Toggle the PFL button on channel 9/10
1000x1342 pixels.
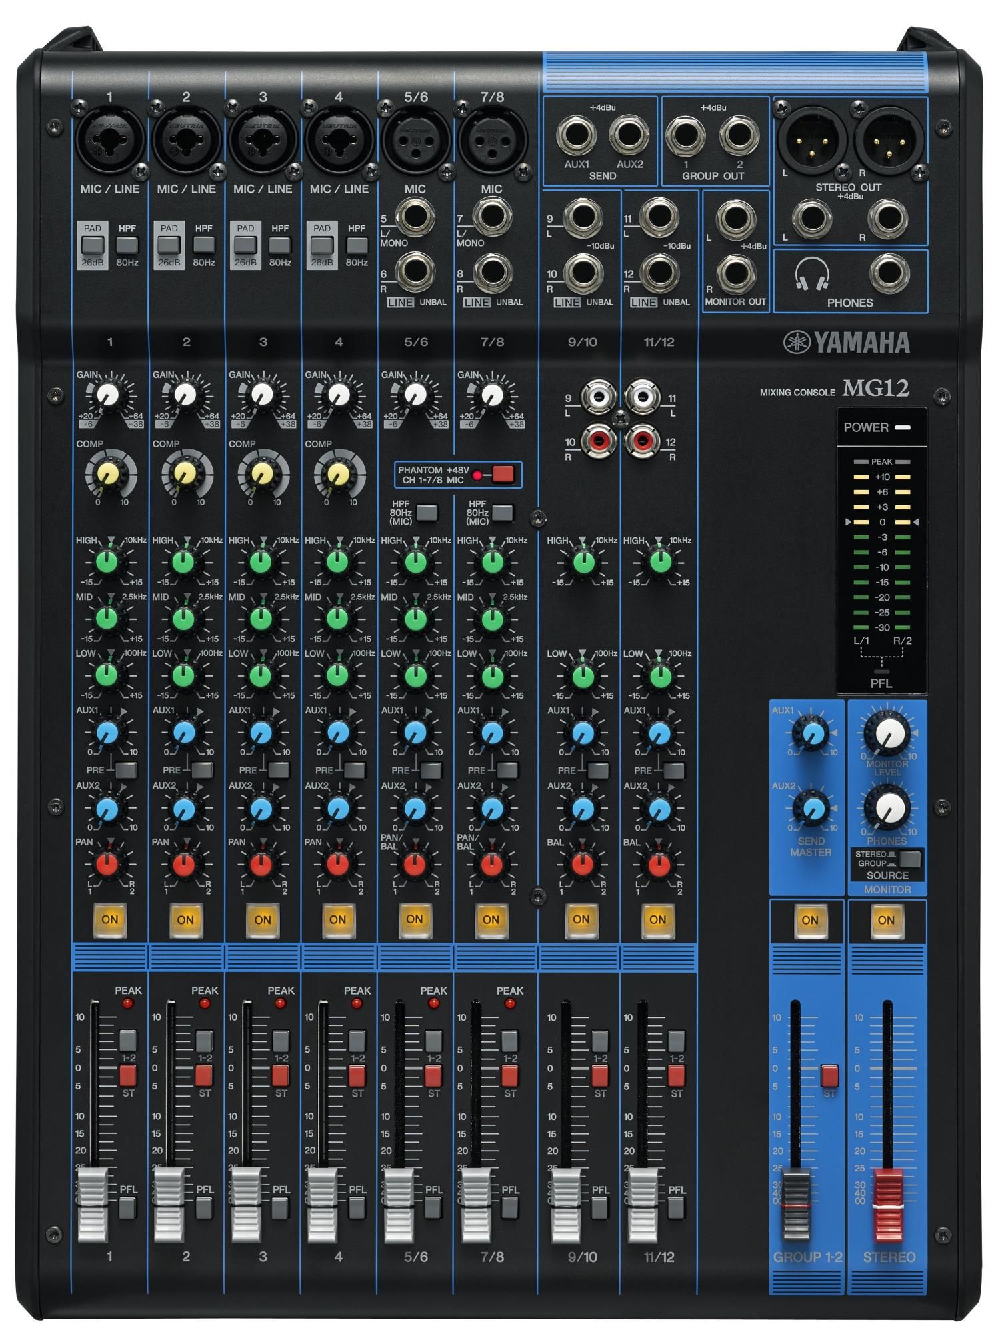600,1208
